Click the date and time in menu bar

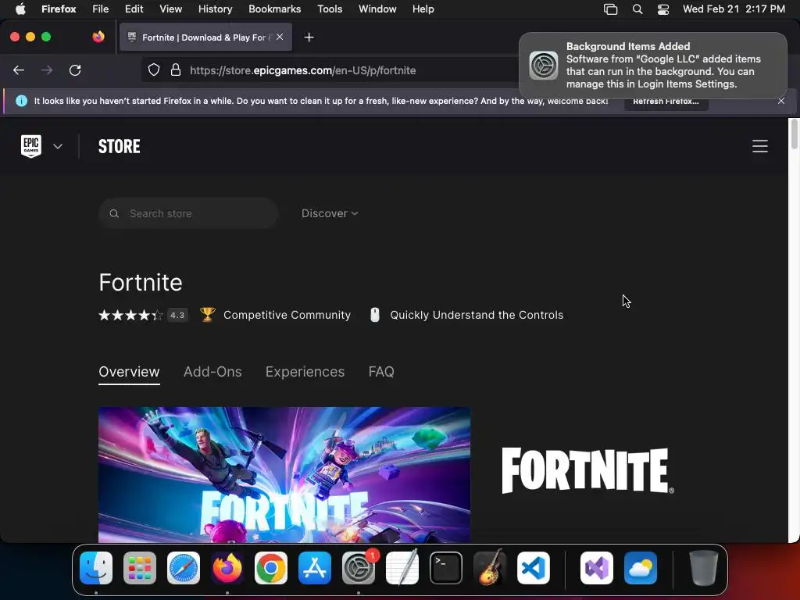click(x=734, y=9)
